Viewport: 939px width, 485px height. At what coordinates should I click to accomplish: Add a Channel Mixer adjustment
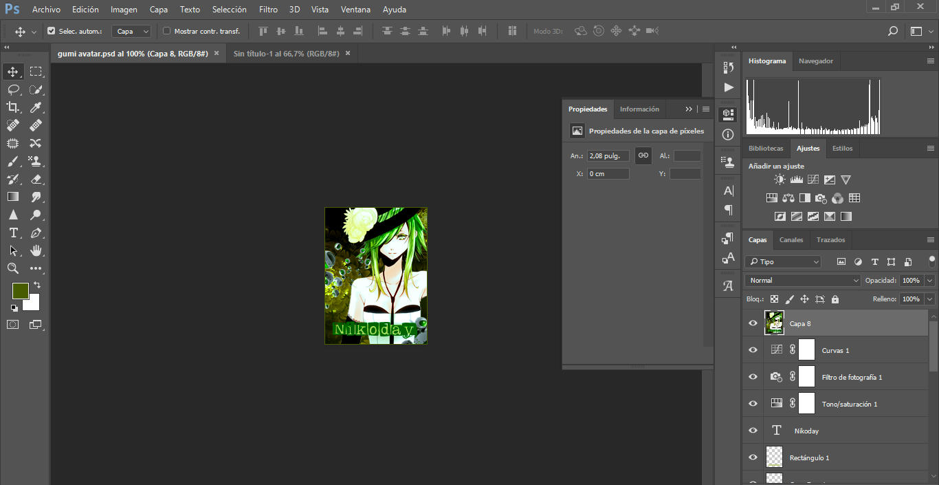click(837, 198)
